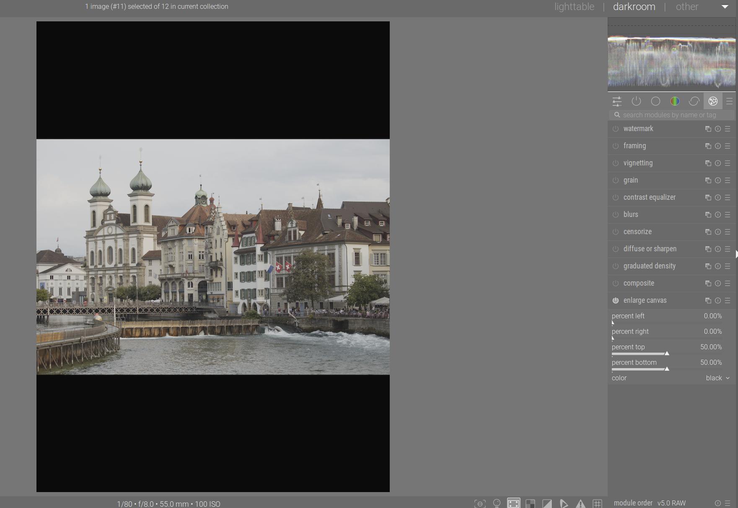738x508 pixels.
Task: Toggle guide lines grid icon
Action: [597, 503]
